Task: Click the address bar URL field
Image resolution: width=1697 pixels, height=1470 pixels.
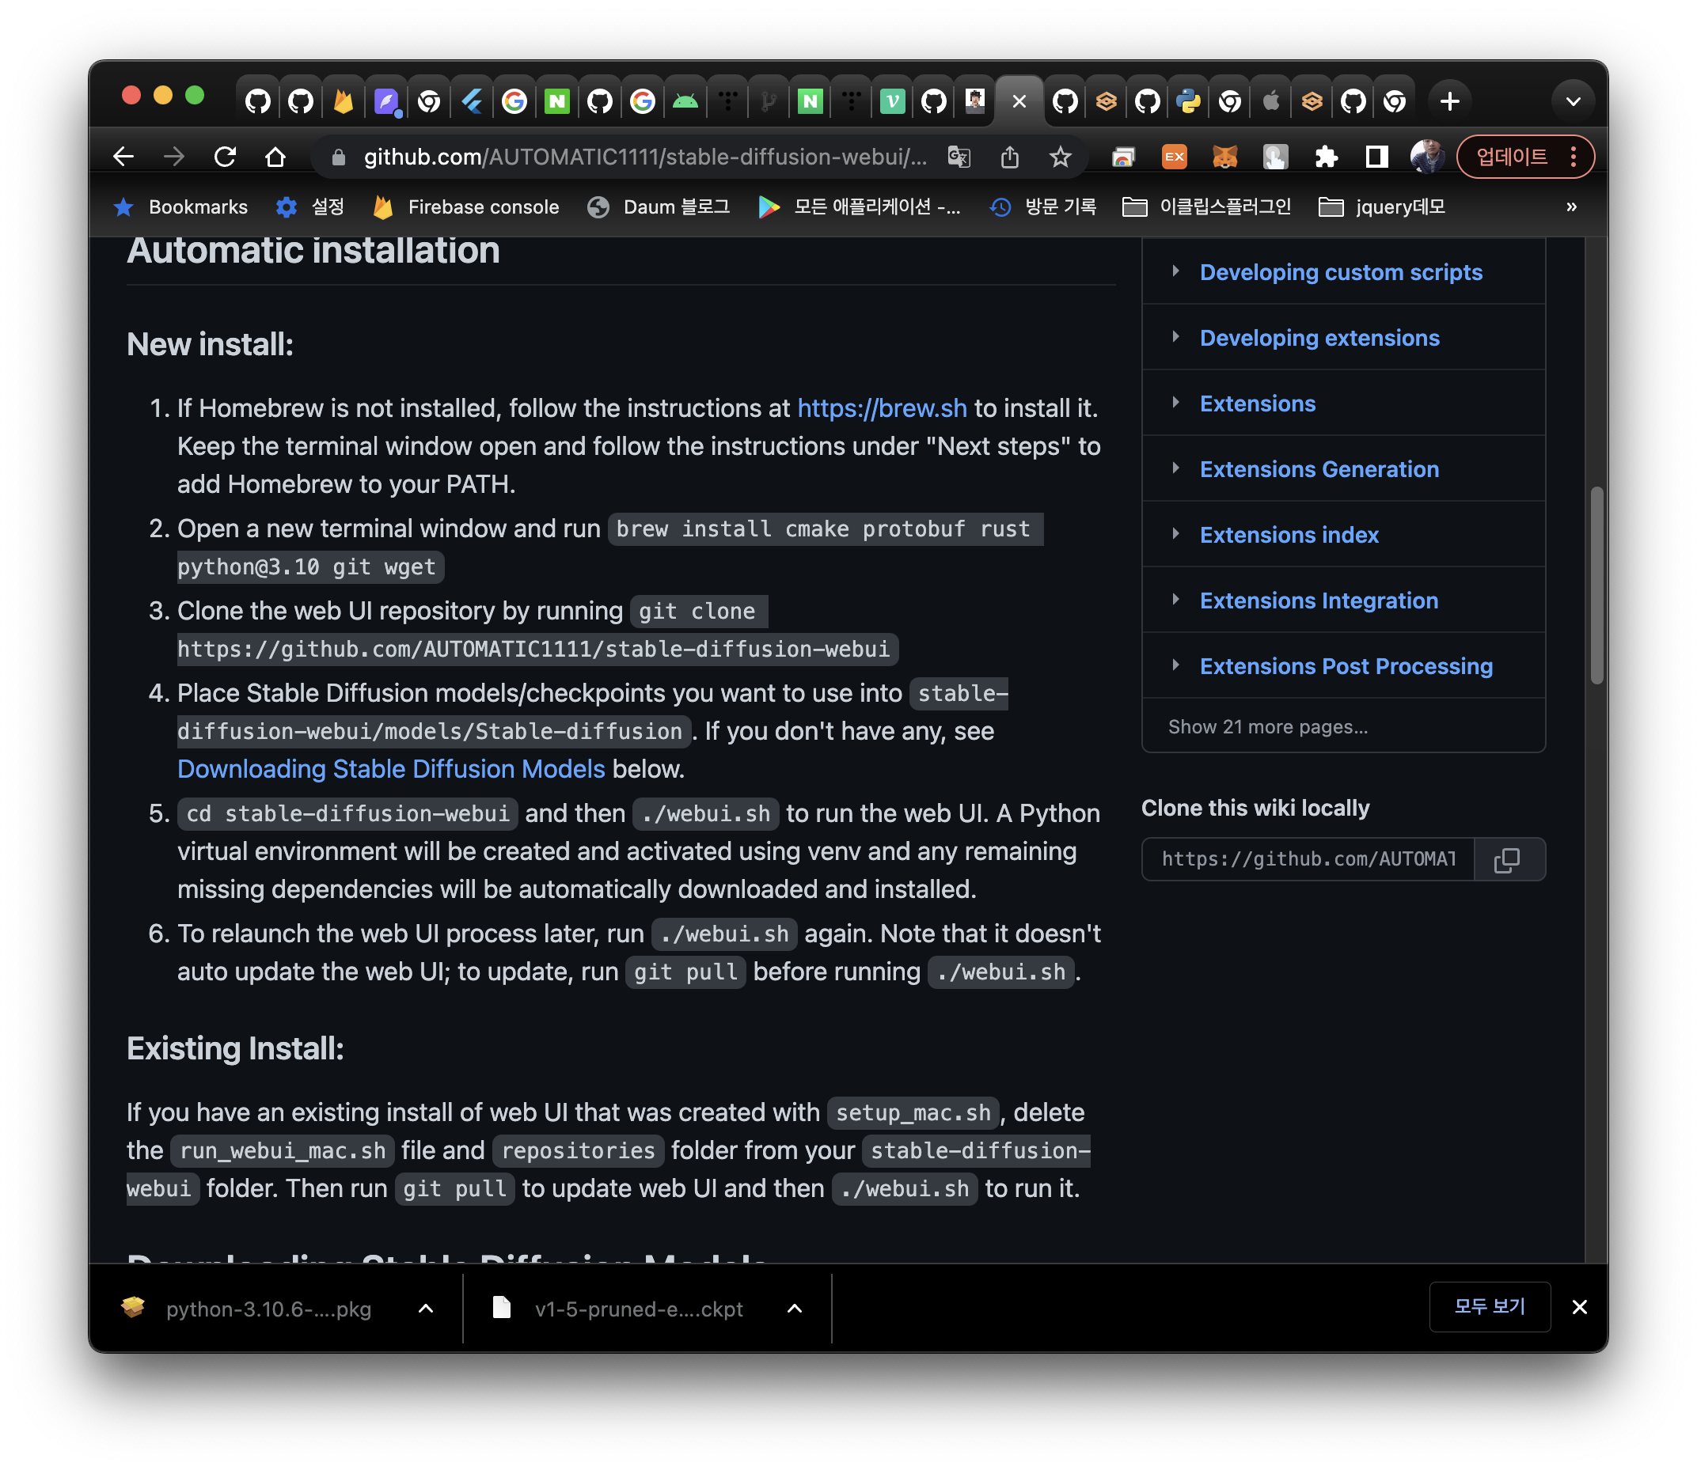Action: (645, 157)
